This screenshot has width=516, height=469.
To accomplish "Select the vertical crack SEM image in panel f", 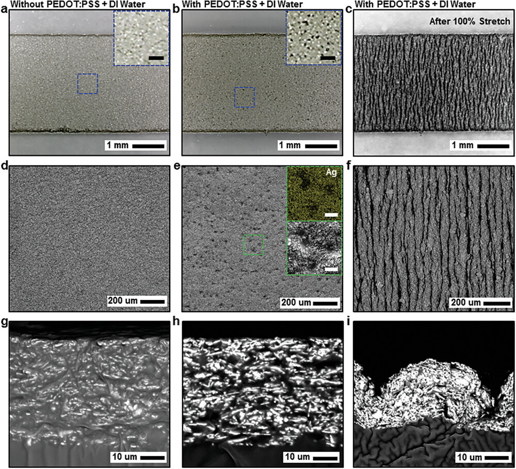I will [x=433, y=239].
